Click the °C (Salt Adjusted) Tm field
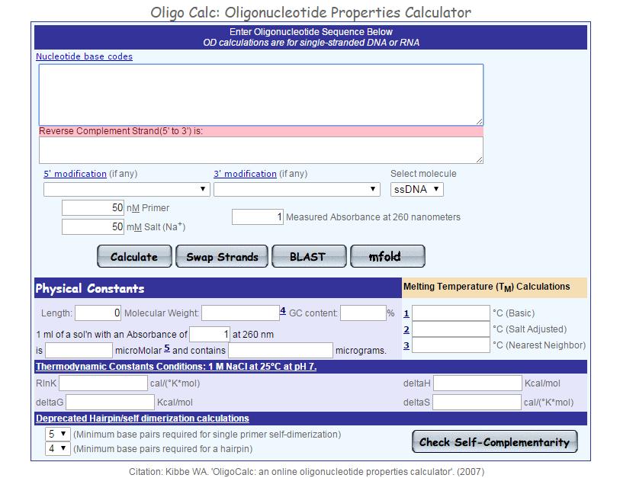 point(451,329)
